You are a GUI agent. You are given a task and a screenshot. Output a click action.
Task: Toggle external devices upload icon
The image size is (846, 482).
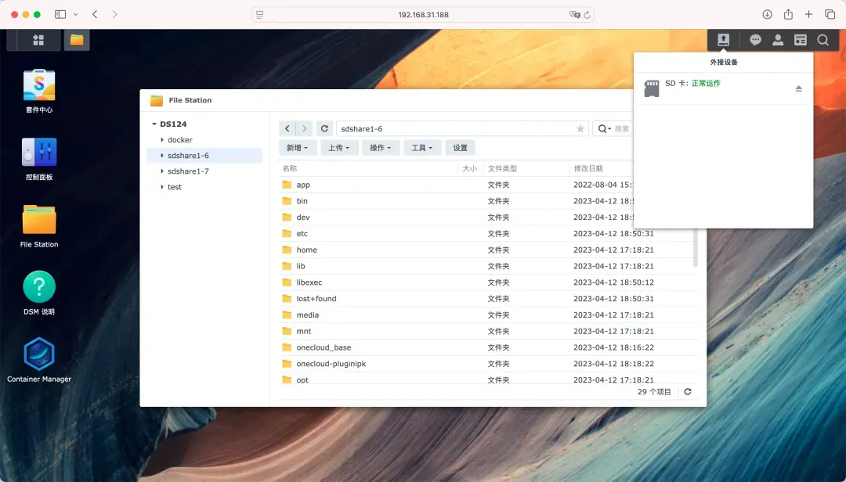(724, 40)
